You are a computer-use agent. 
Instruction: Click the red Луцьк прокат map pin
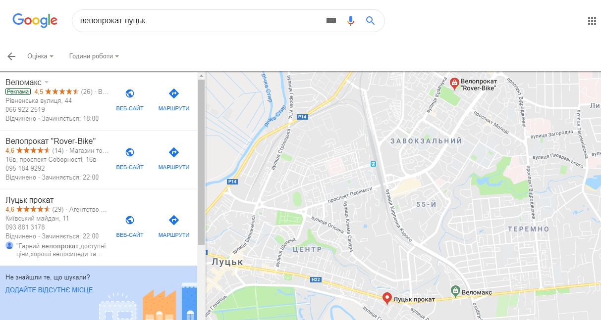click(x=387, y=298)
